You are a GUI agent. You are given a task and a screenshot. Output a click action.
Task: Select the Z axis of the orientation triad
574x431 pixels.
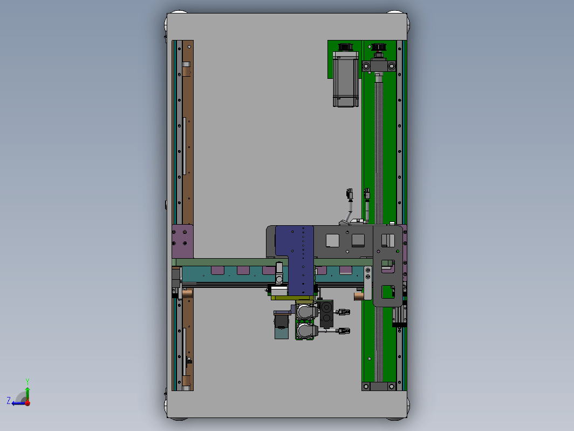pos(15,402)
